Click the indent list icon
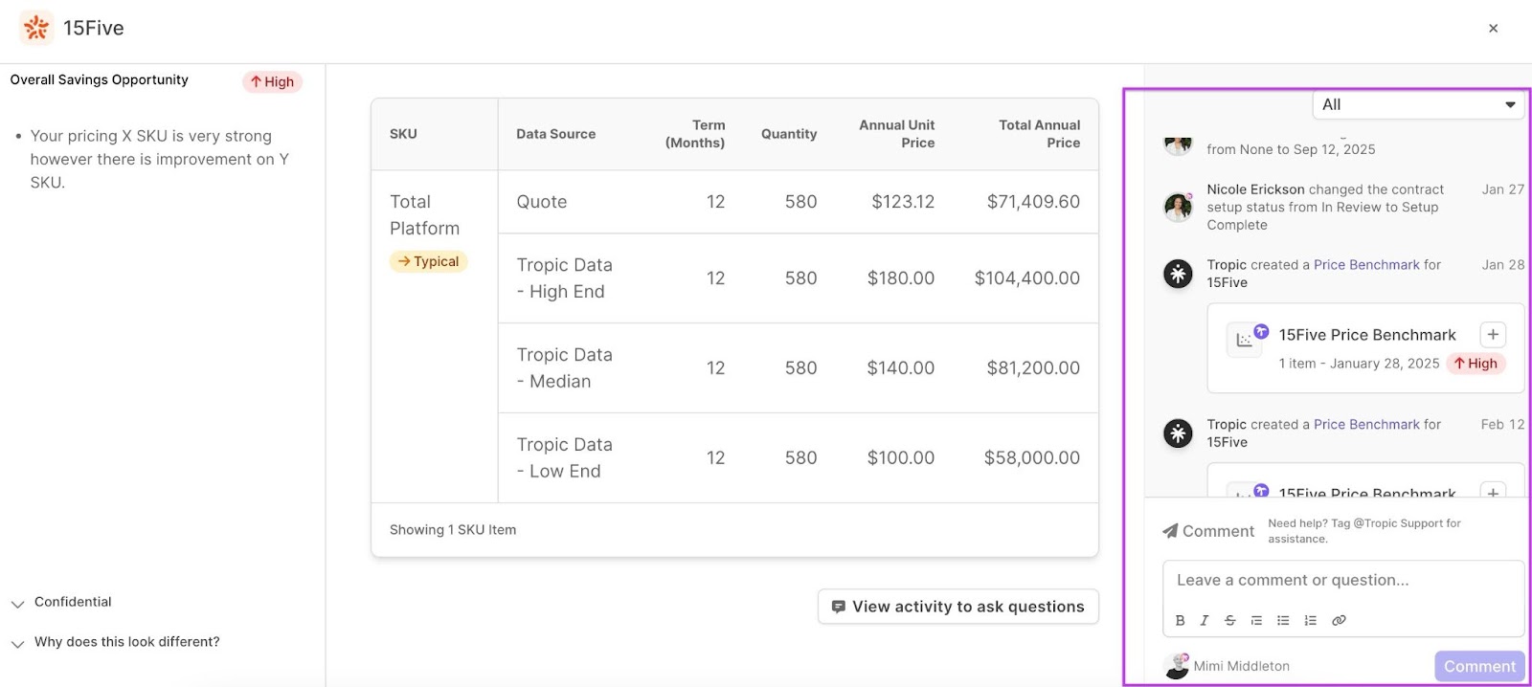 click(x=1256, y=620)
